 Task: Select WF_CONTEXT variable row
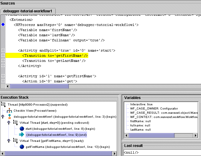(x=164, y=117)
